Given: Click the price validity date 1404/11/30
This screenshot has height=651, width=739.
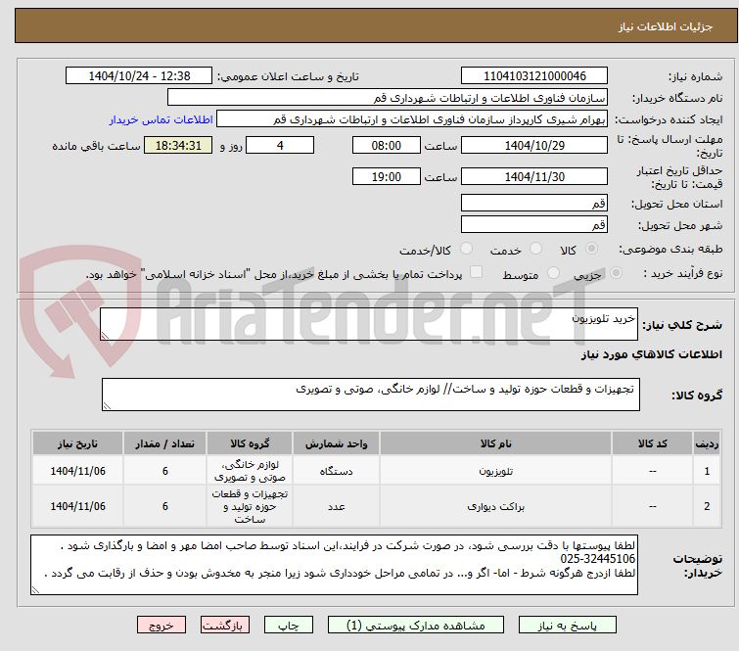Looking at the screenshot, I should coord(534,177).
